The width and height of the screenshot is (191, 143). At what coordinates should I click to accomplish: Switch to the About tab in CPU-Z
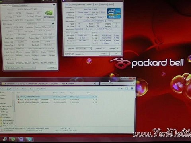coord(111,4)
